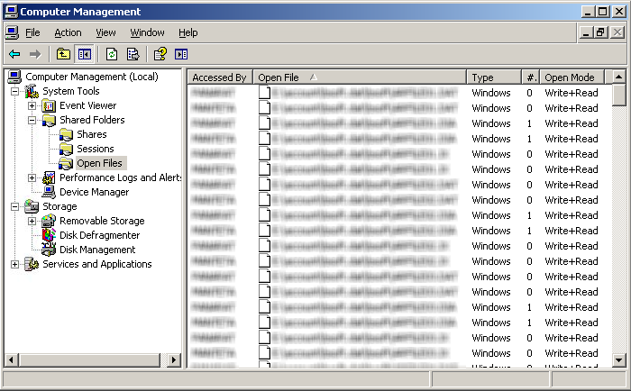The image size is (631, 391).
Task: Click the Refresh toolbar icon
Action: point(112,54)
